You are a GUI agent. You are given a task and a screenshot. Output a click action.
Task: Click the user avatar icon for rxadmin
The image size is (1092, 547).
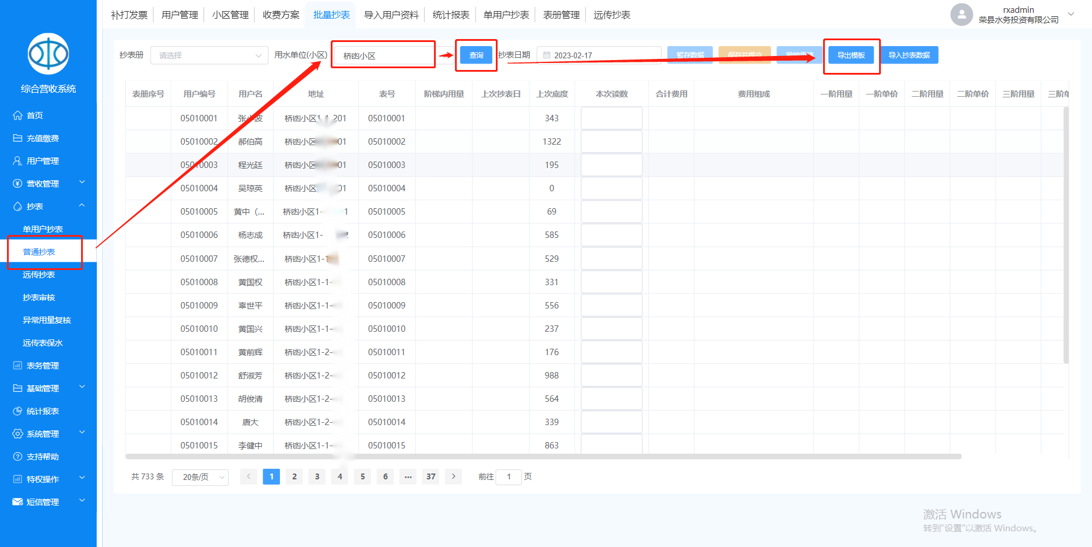[x=961, y=15]
